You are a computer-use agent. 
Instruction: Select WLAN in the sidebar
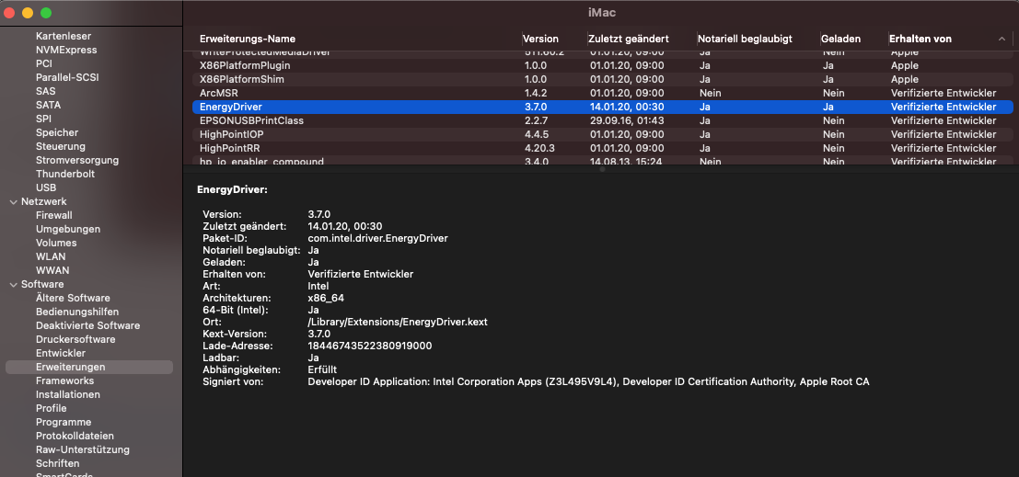(x=51, y=256)
